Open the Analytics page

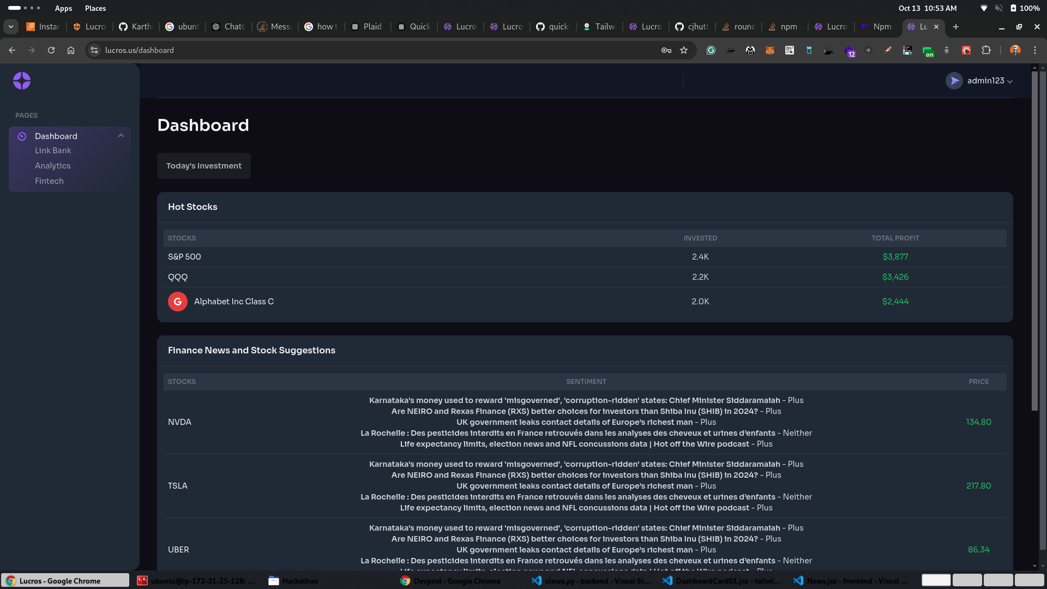[x=53, y=166]
